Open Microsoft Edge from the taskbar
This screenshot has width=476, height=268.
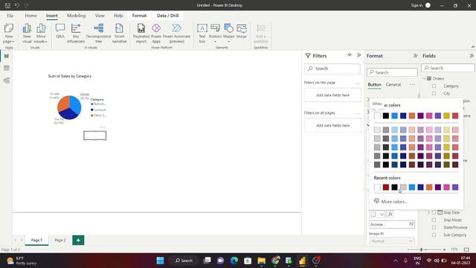(x=234, y=261)
